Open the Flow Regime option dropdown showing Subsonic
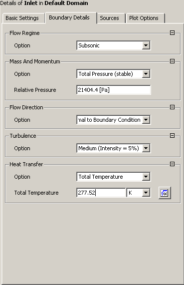 tap(113, 45)
